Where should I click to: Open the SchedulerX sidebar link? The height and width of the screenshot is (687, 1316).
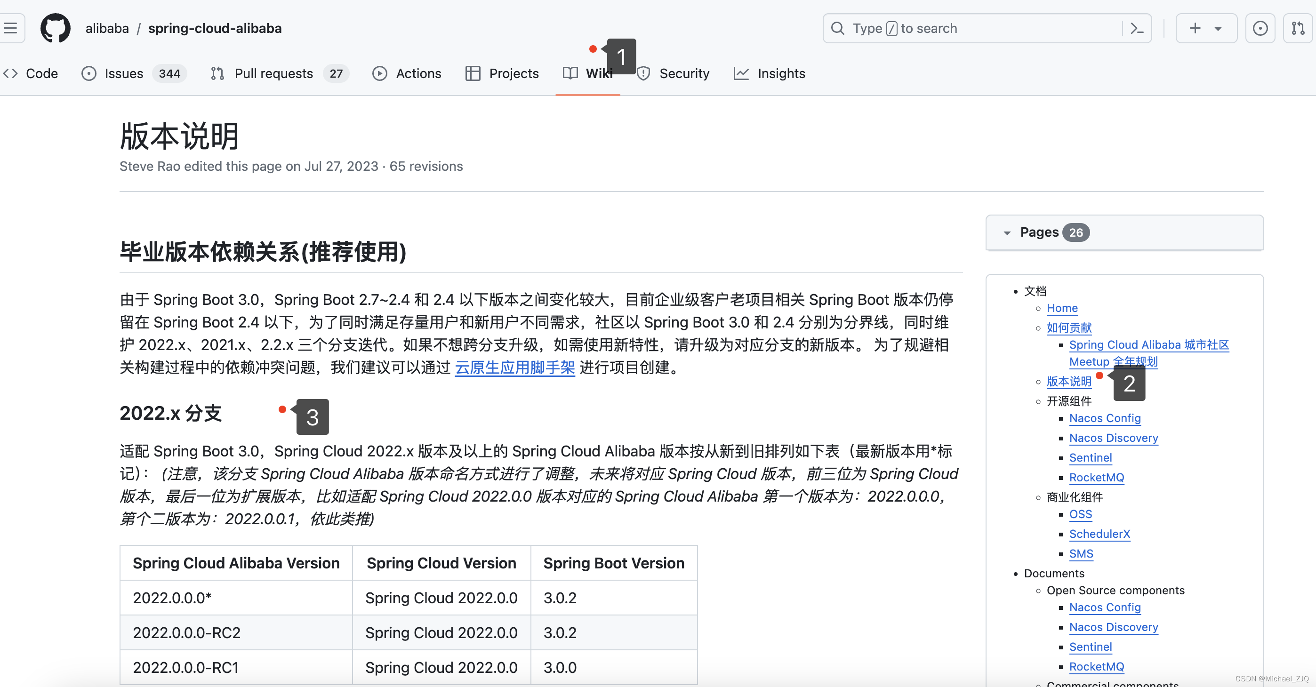[x=1099, y=534]
